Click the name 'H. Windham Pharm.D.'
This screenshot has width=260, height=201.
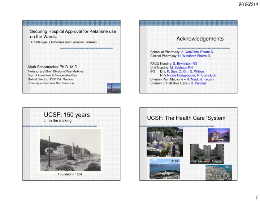194,56
